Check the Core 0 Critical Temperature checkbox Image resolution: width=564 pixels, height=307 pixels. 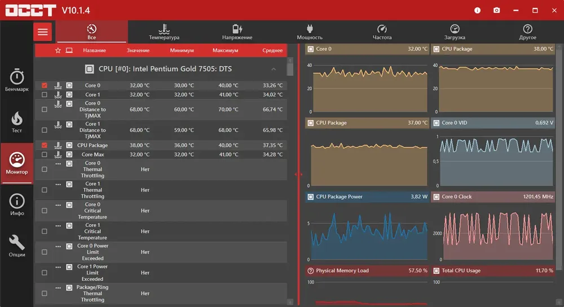click(44, 211)
